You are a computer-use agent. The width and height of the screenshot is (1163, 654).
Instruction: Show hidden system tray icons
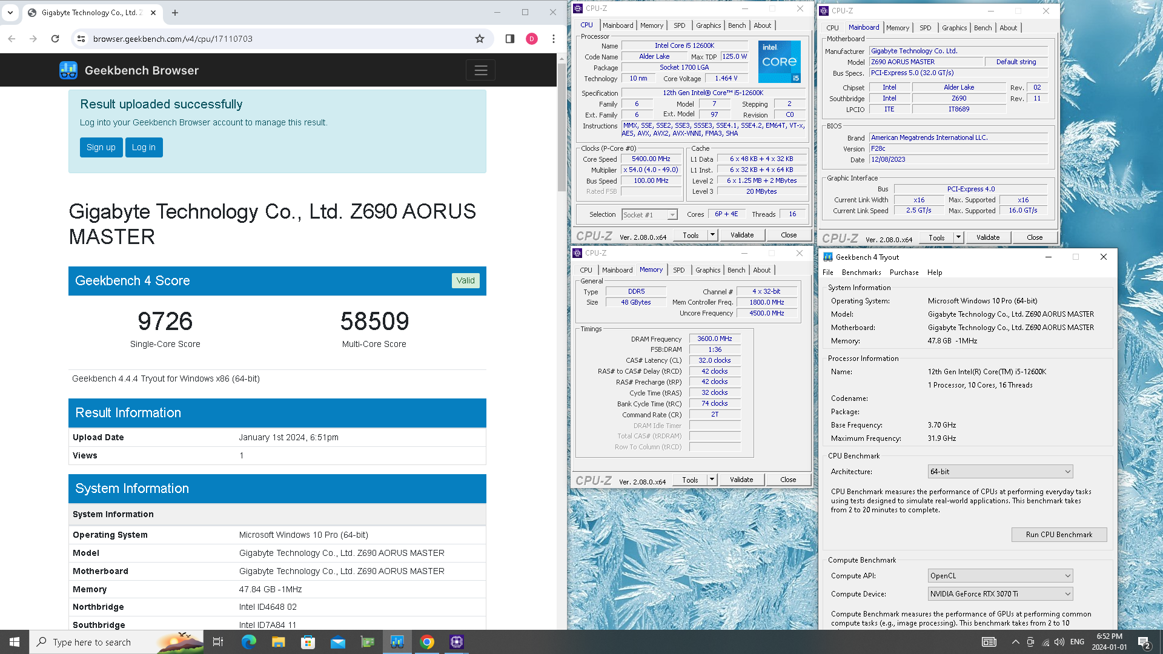click(1015, 642)
